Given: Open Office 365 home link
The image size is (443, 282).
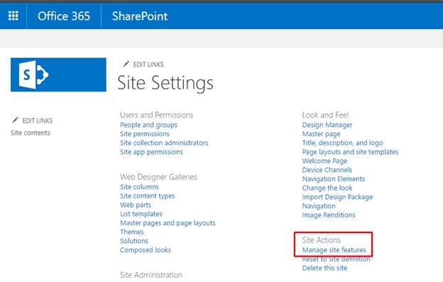Looking at the screenshot, I should (64, 16).
